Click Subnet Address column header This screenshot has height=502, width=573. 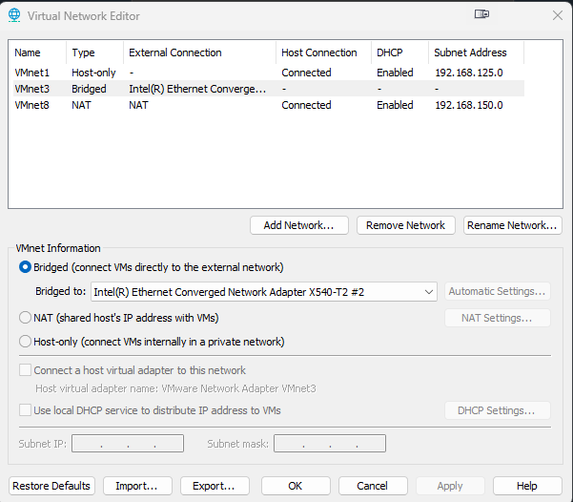476,52
